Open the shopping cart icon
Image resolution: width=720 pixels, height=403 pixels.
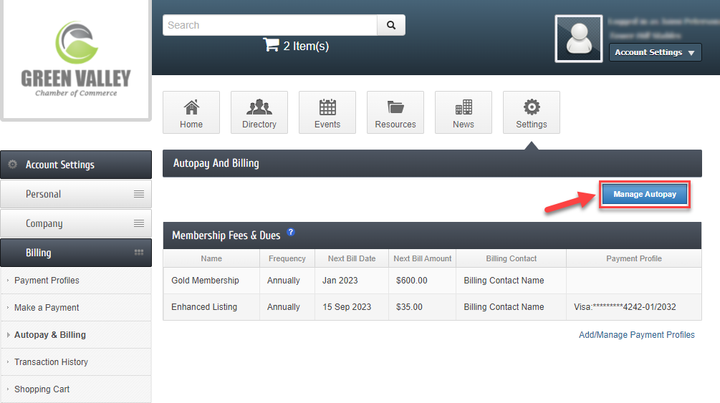(271, 45)
